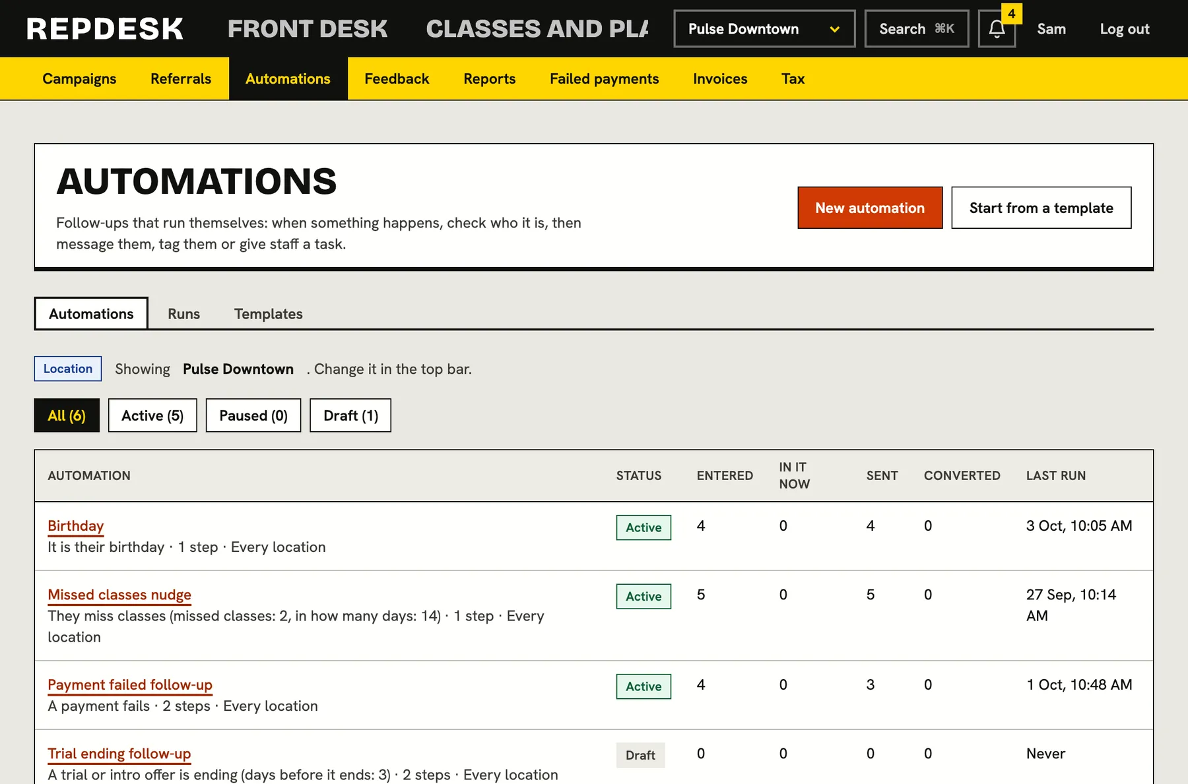Log out of the account
This screenshot has width=1188, height=784.
(x=1125, y=29)
